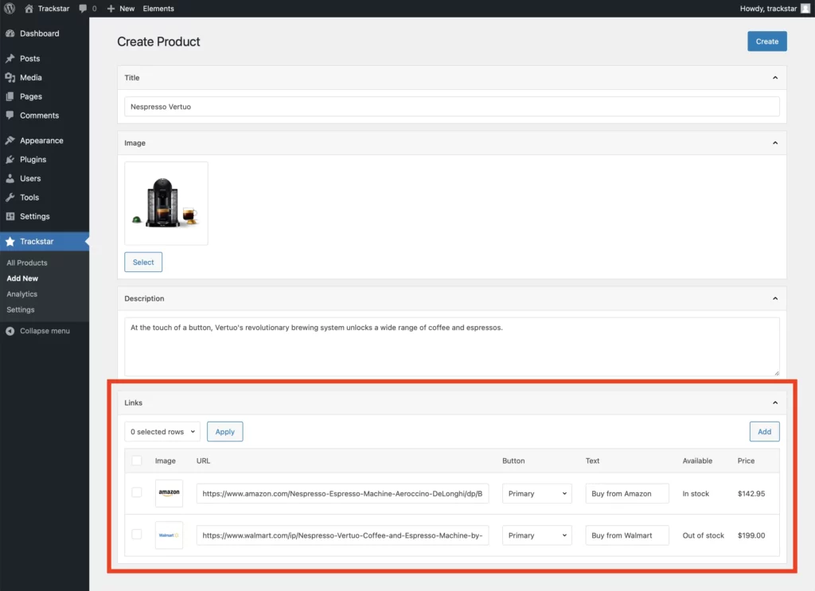
Task: Click the Appearance paintbrush icon
Action: 10,140
